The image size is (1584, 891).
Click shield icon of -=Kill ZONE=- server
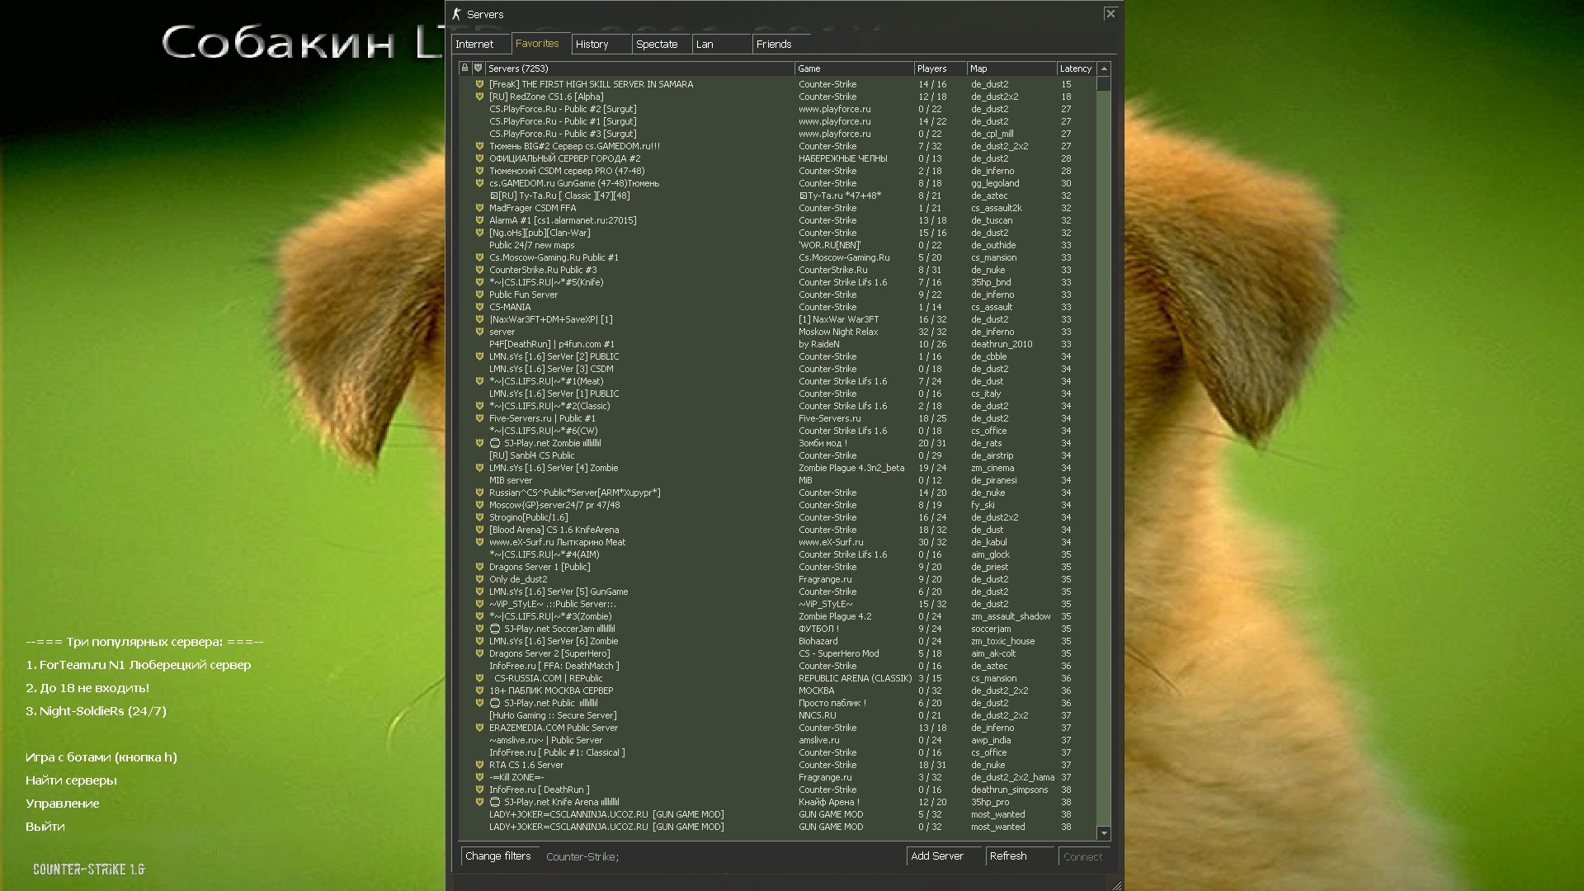point(479,777)
